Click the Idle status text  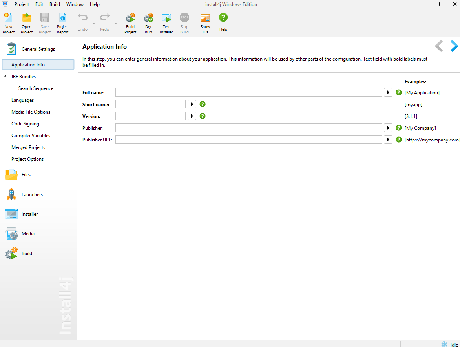(454, 345)
